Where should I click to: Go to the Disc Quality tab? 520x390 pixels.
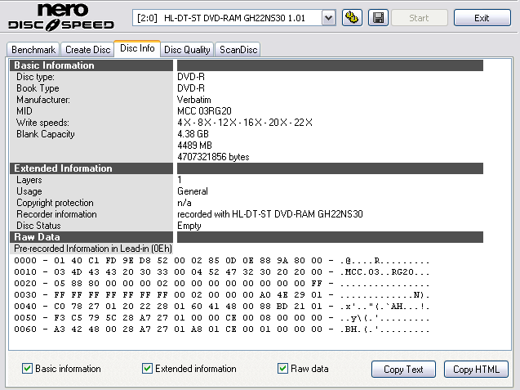(x=187, y=50)
